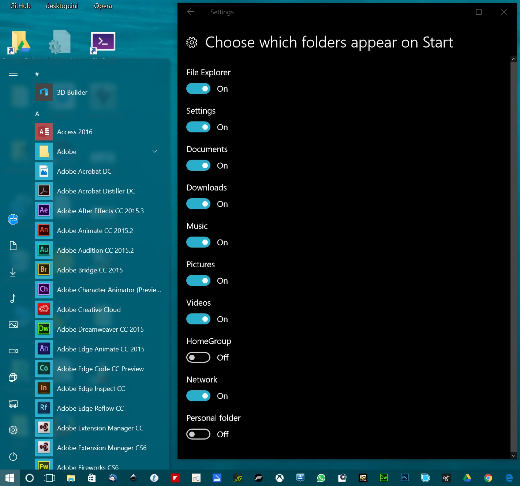Disable the Music folder switch
The height and width of the screenshot is (486, 520).
point(198,242)
